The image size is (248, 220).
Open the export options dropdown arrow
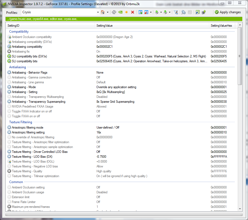(161, 12)
